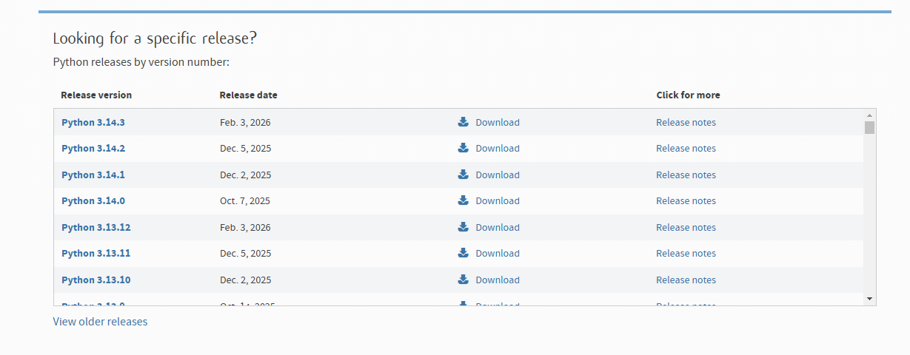The width and height of the screenshot is (910, 355).
Task: View release notes for Python 3.14.3
Action: [x=686, y=122]
